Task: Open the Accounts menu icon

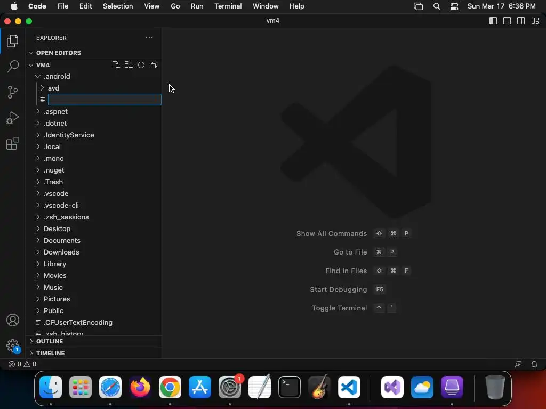Action: (13, 320)
